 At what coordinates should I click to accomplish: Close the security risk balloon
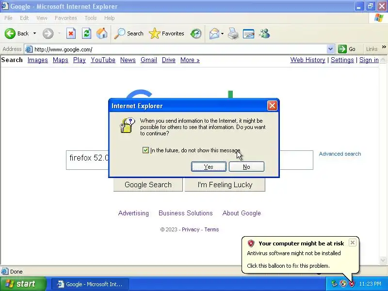tap(353, 242)
